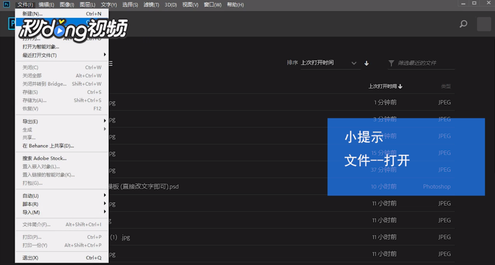
Task: Open the recent file named (1) .jpg
Action: pos(120,237)
